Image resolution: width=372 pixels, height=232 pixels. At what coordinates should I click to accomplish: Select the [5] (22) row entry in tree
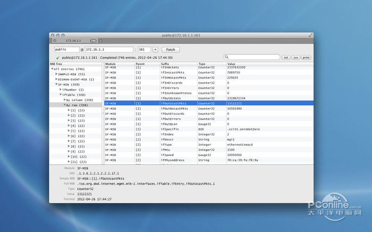[77, 131]
